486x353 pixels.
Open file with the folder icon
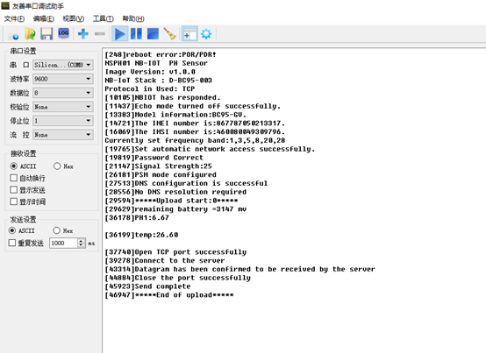30,33
